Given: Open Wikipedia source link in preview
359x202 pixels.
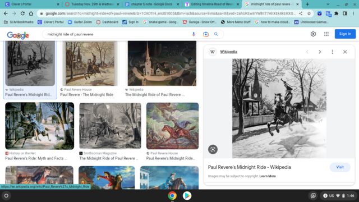Looking at the screenshot, I should [228, 52].
